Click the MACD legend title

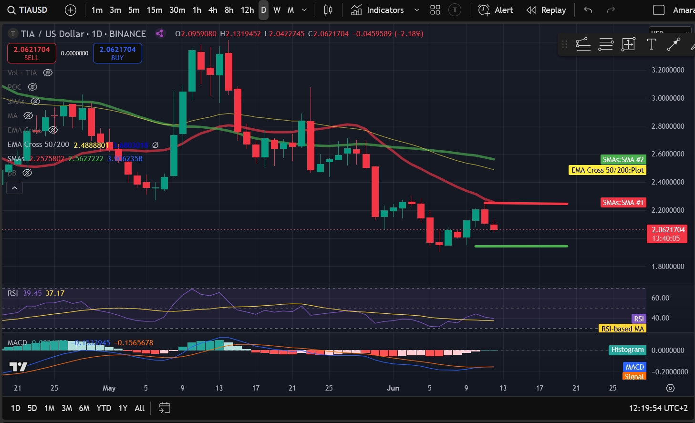tap(17, 343)
